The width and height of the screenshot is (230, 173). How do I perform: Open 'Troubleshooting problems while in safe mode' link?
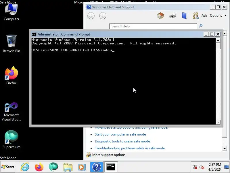[x=130, y=148]
